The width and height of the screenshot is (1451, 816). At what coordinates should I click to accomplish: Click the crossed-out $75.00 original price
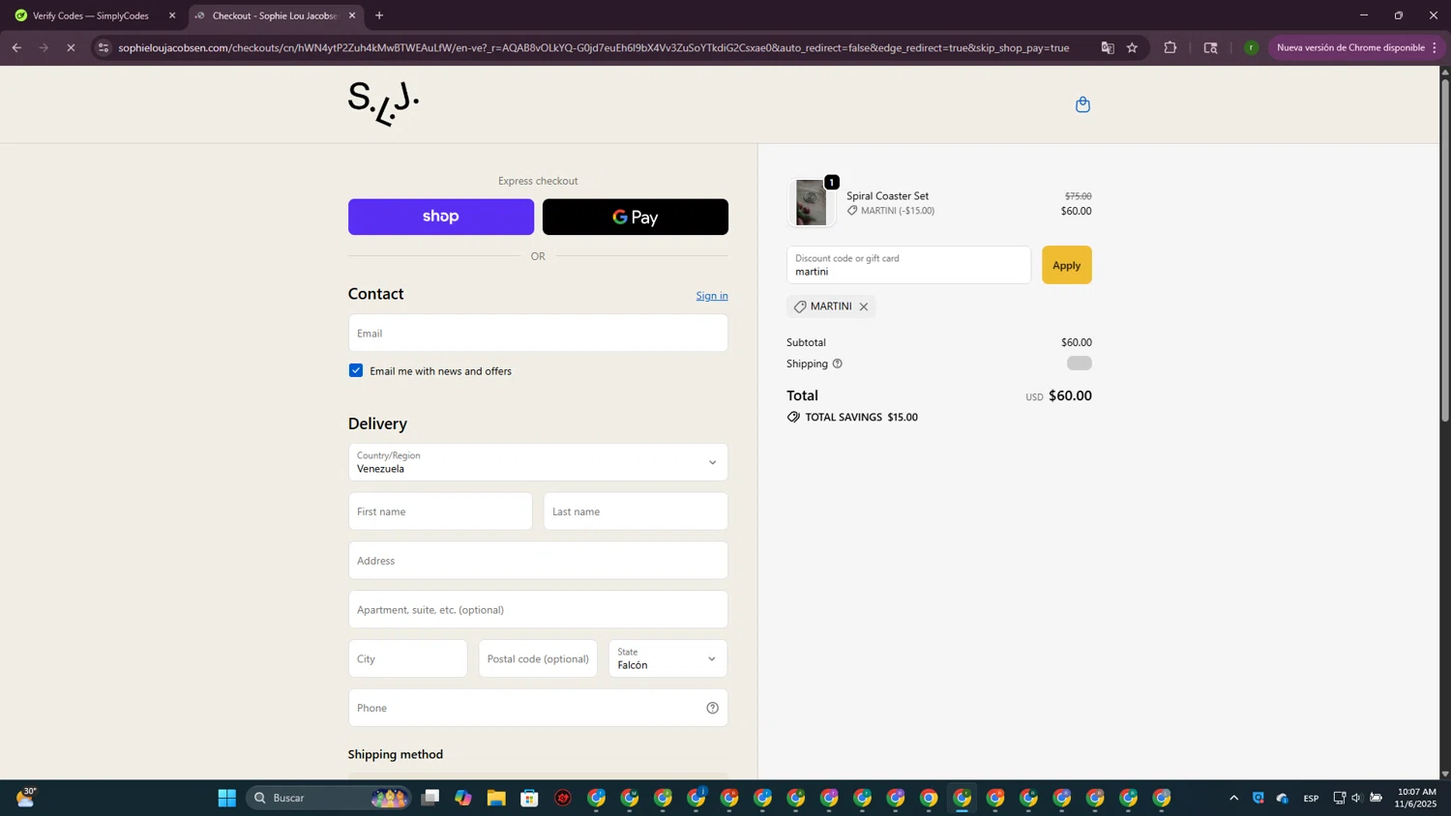click(x=1078, y=196)
